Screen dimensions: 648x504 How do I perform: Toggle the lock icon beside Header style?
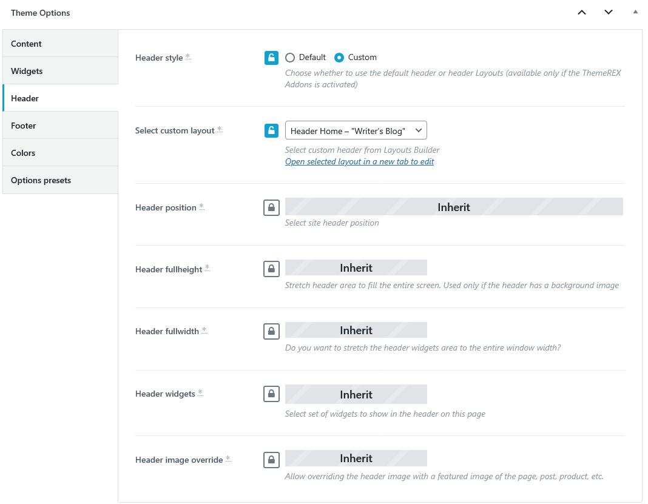pos(271,58)
